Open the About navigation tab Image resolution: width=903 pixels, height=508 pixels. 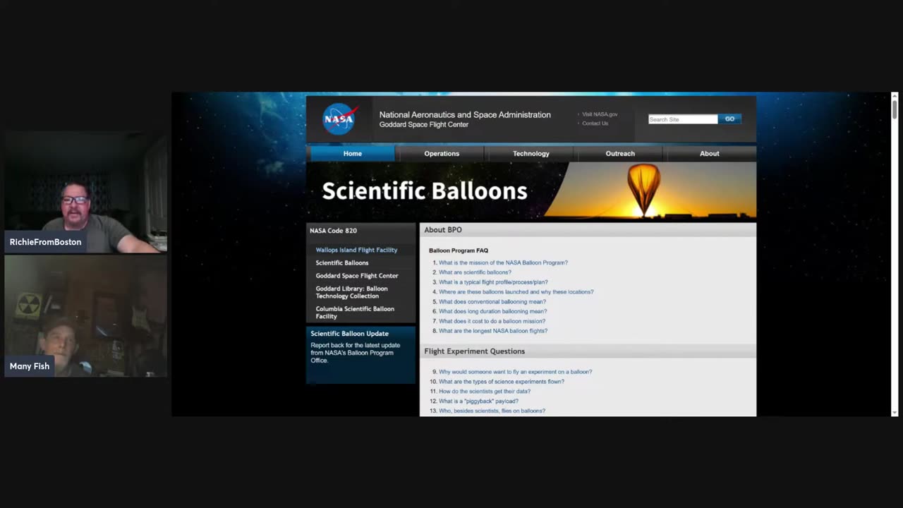point(710,154)
